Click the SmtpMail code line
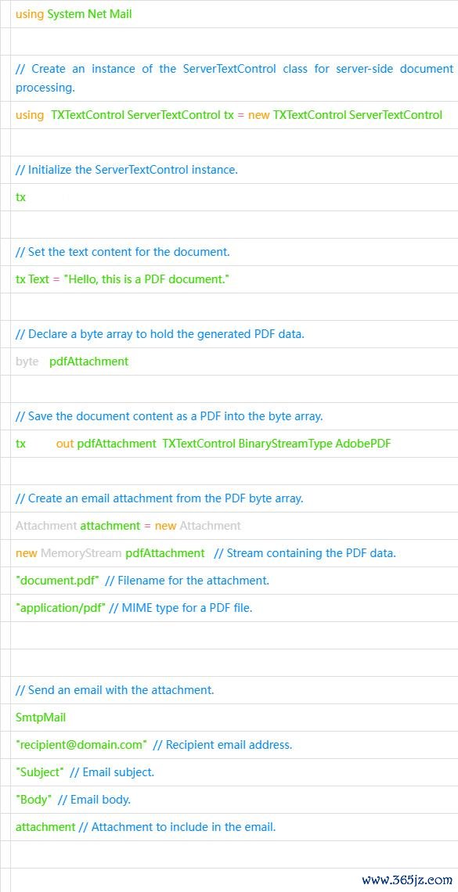The height and width of the screenshot is (892, 458). pos(41,718)
